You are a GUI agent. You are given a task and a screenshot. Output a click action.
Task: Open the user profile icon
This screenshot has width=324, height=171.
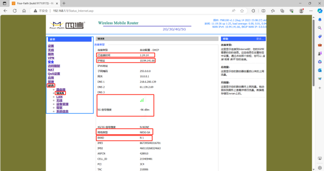pyautogui.click(x=301, y=11)
